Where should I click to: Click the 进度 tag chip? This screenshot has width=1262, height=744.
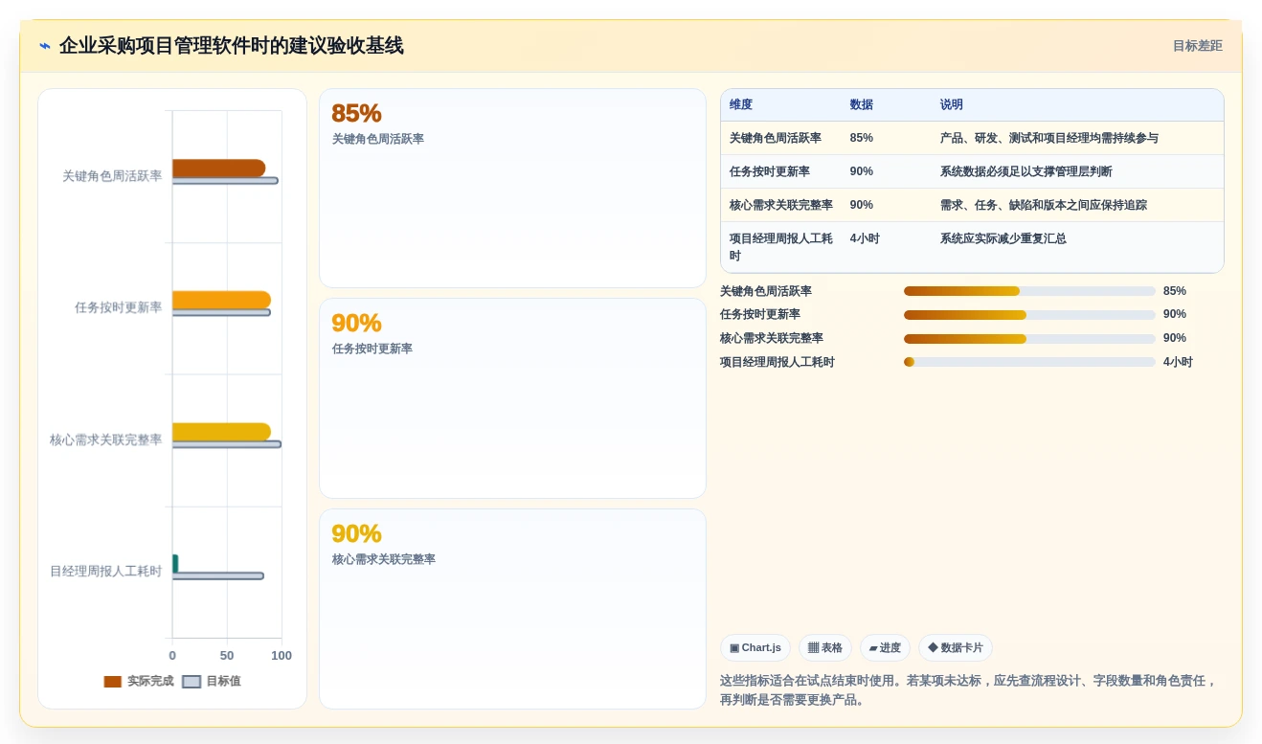(x=885, y=647)
